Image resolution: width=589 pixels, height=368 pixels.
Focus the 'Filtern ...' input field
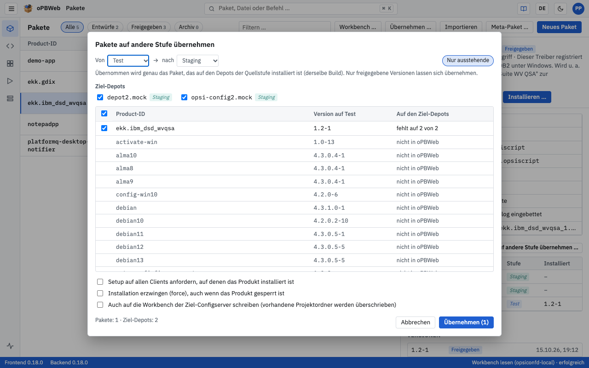(x=285, y=27)
